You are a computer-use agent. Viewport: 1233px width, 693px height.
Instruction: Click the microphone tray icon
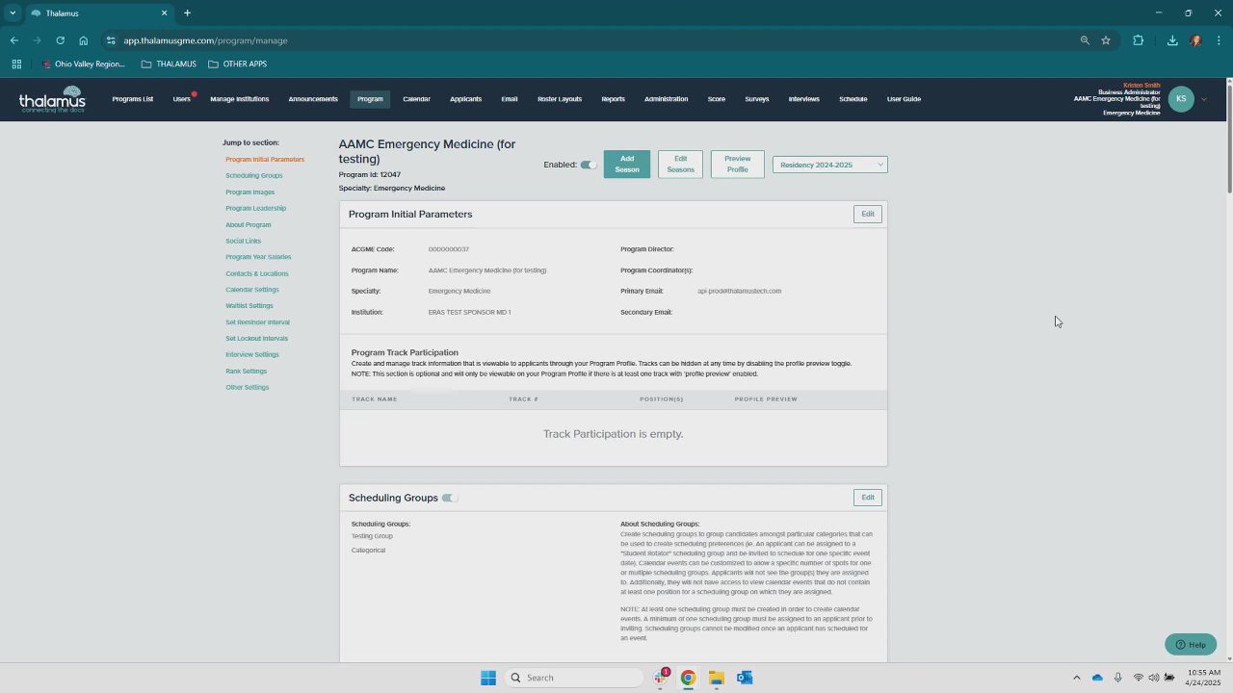pyautogui.click(x=1117, y=678)
